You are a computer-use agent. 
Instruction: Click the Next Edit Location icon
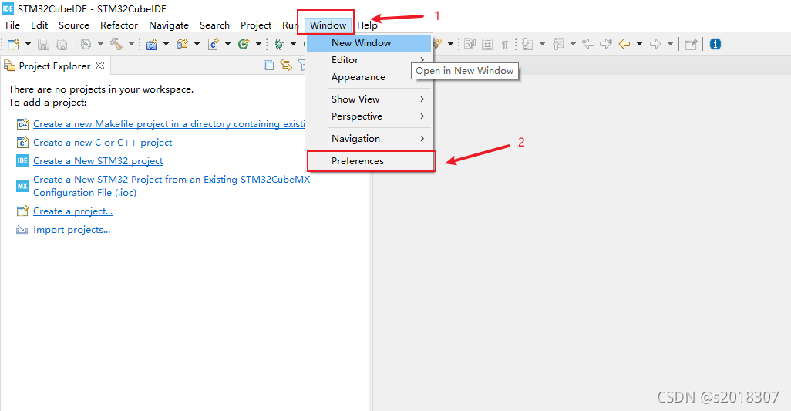(x=606, y=45)
